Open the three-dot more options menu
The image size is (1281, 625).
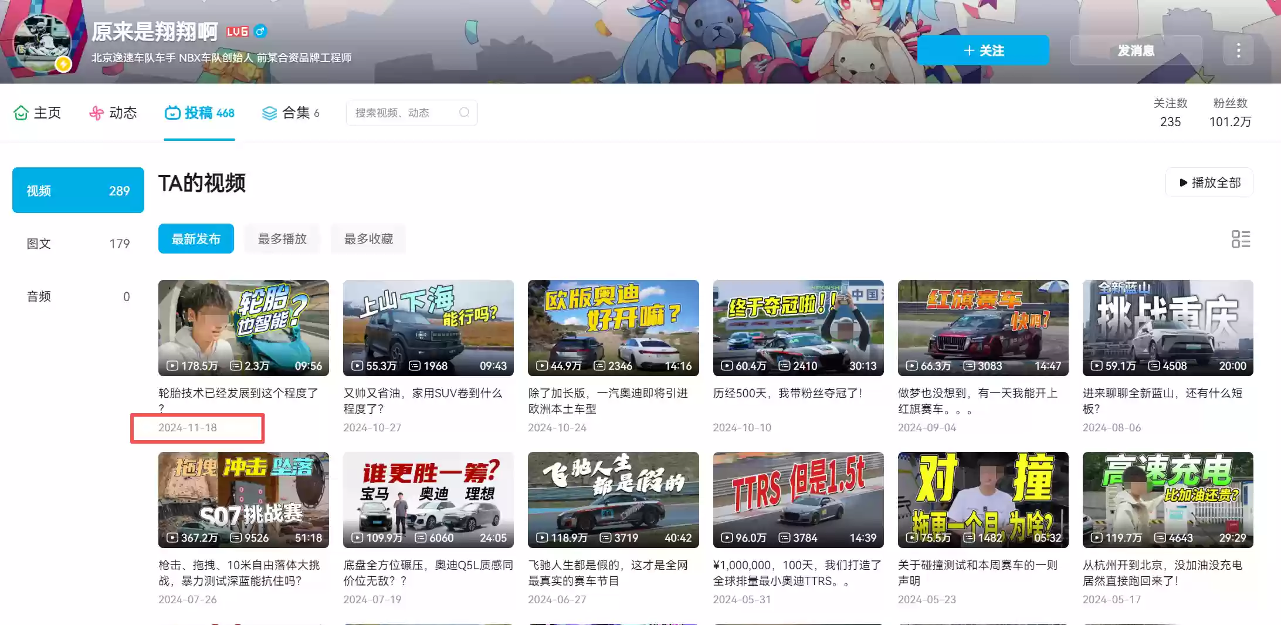[x=1238, y=50]
